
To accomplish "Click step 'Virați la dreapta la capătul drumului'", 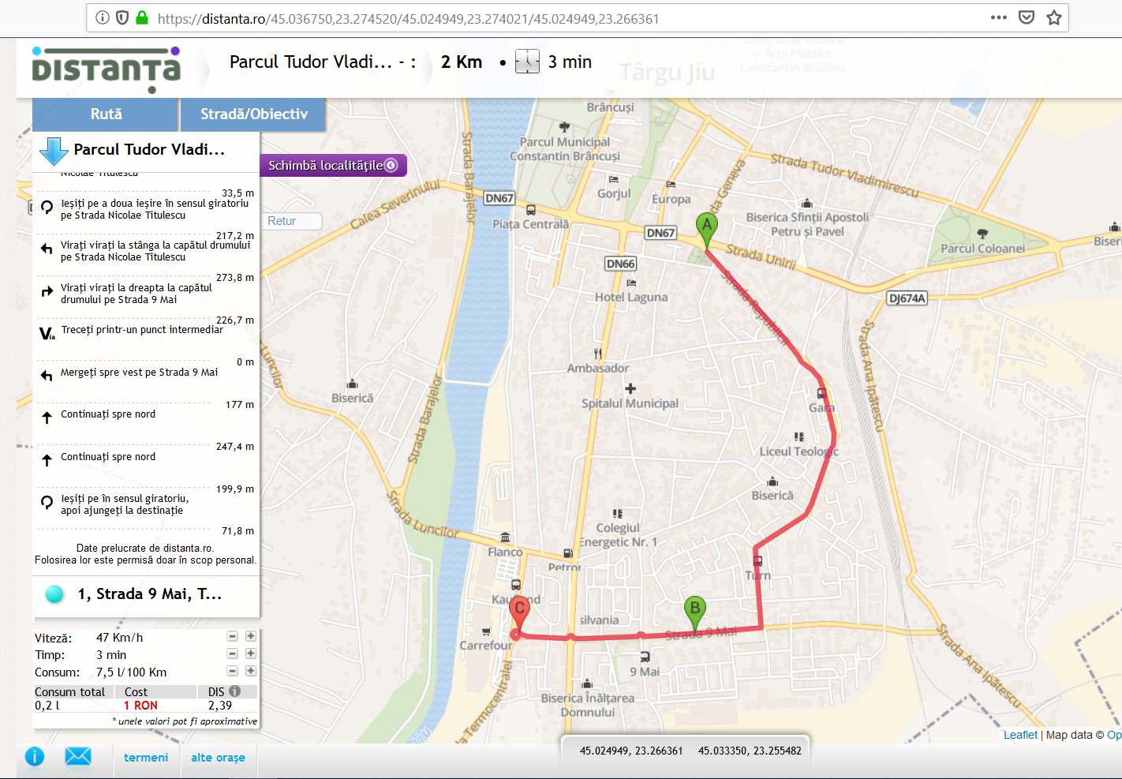I will tap(147, 294).
